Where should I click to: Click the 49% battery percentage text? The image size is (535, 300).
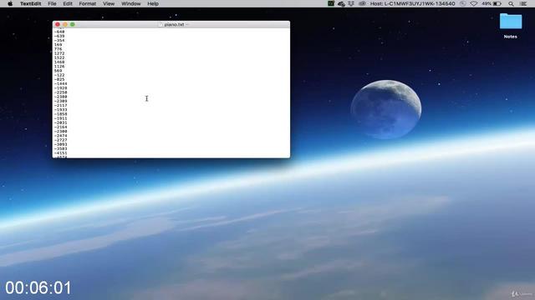point(487,3)
